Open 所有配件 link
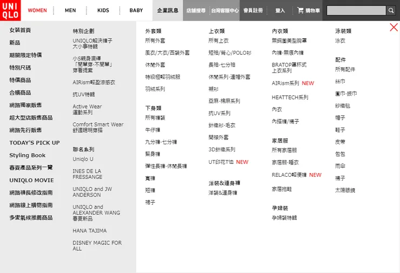The height and width of the screenshot is (273, 400). [345, 69]
